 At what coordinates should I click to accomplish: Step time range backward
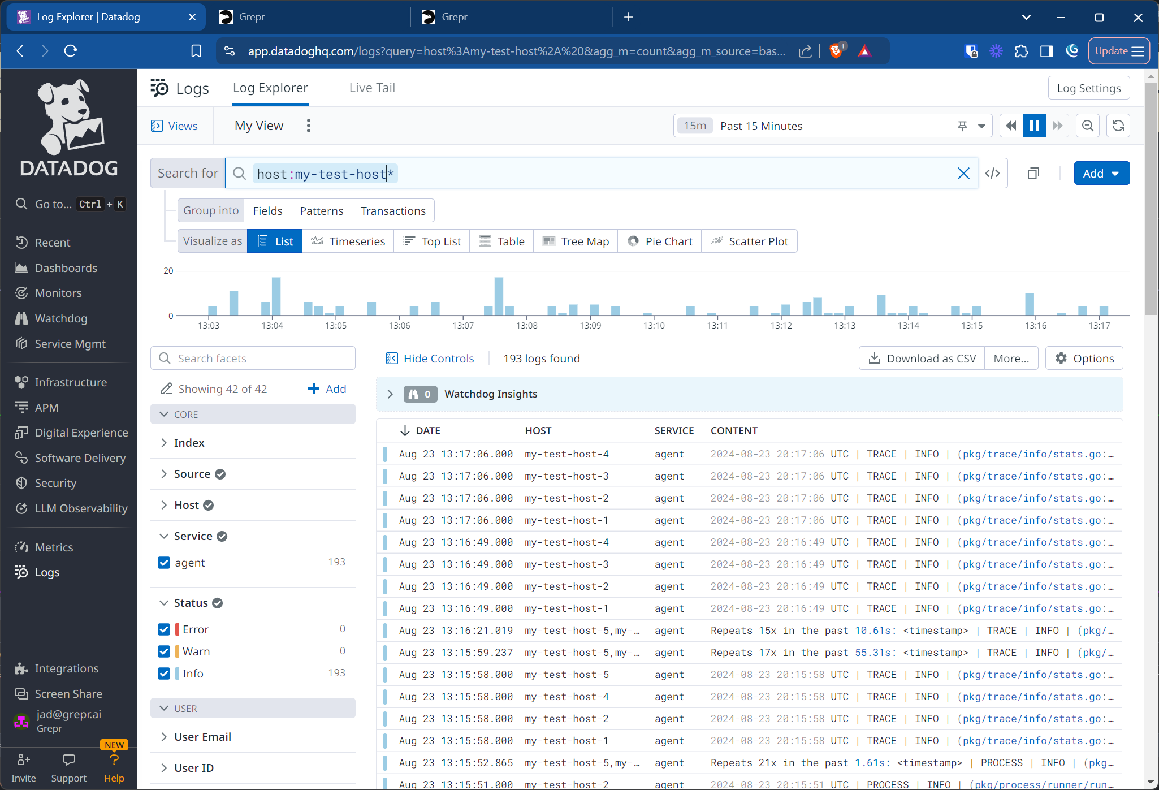click(1011, 126)
